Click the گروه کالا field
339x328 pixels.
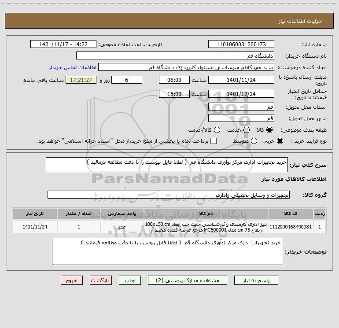pos(169,195)
